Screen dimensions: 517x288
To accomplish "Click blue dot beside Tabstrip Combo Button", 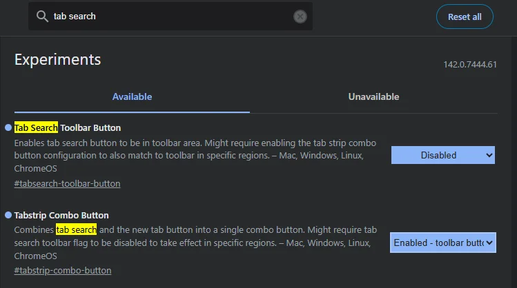I will [8, 215].
